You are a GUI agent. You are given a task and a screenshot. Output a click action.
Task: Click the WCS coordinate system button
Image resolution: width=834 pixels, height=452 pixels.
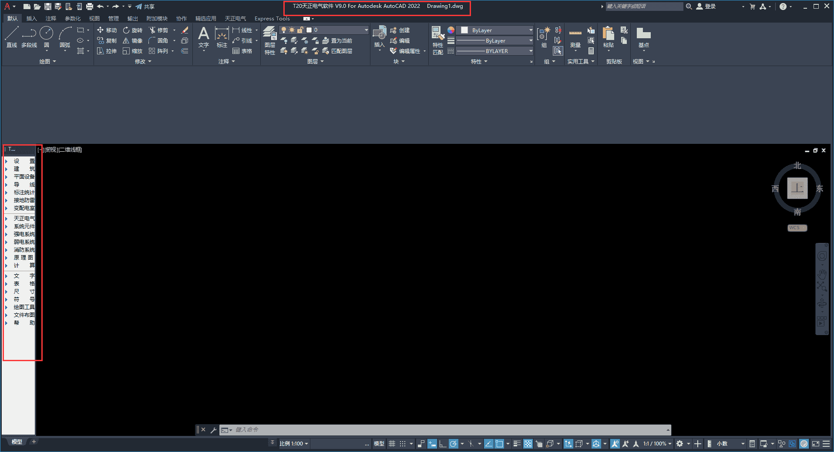[797, 228]
